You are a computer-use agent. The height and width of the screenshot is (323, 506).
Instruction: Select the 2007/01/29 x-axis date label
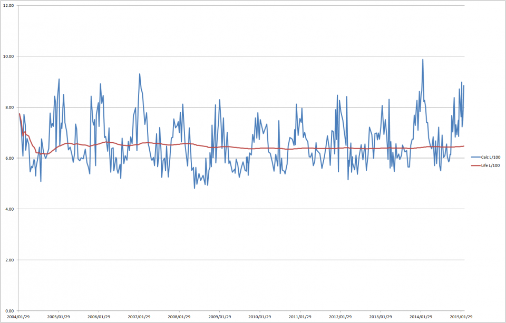[139, 317]
